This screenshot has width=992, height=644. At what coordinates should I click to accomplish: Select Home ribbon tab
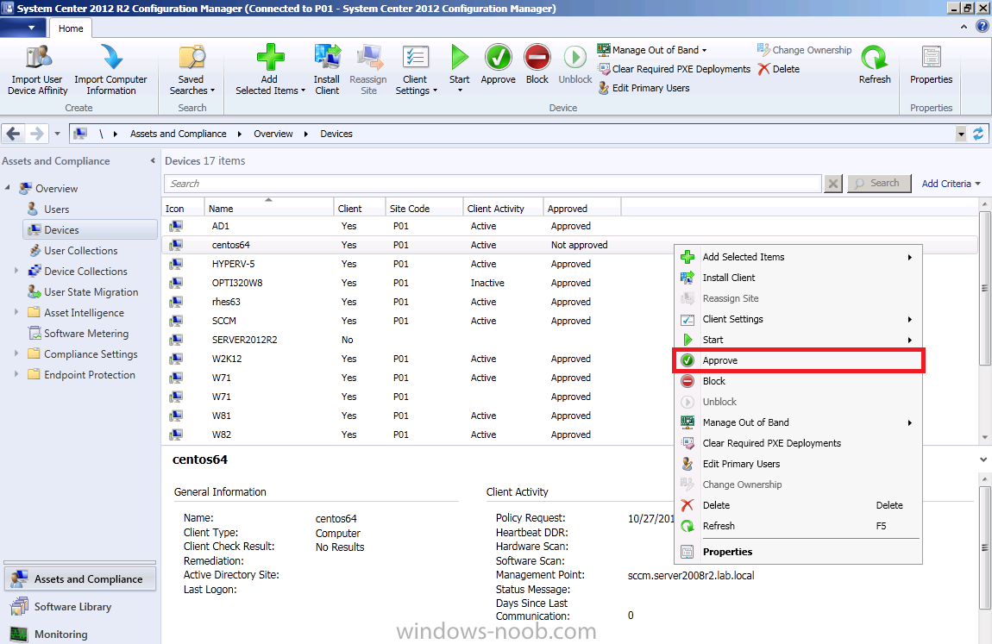71,28
